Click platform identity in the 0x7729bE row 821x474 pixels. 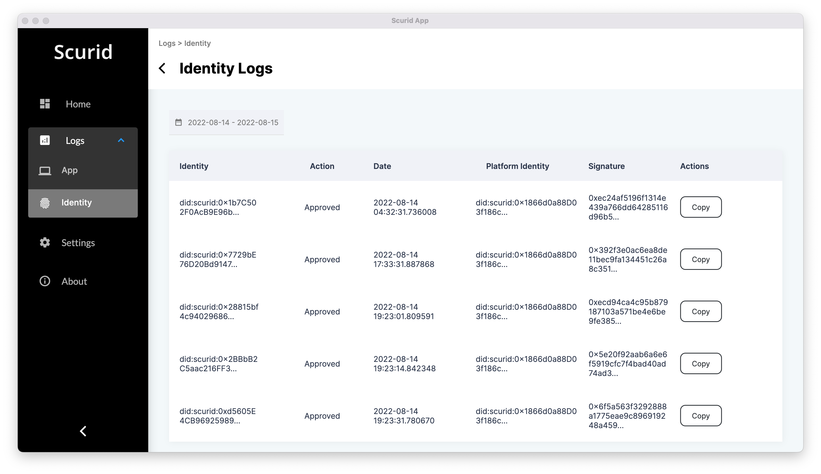tap(526, 259)
